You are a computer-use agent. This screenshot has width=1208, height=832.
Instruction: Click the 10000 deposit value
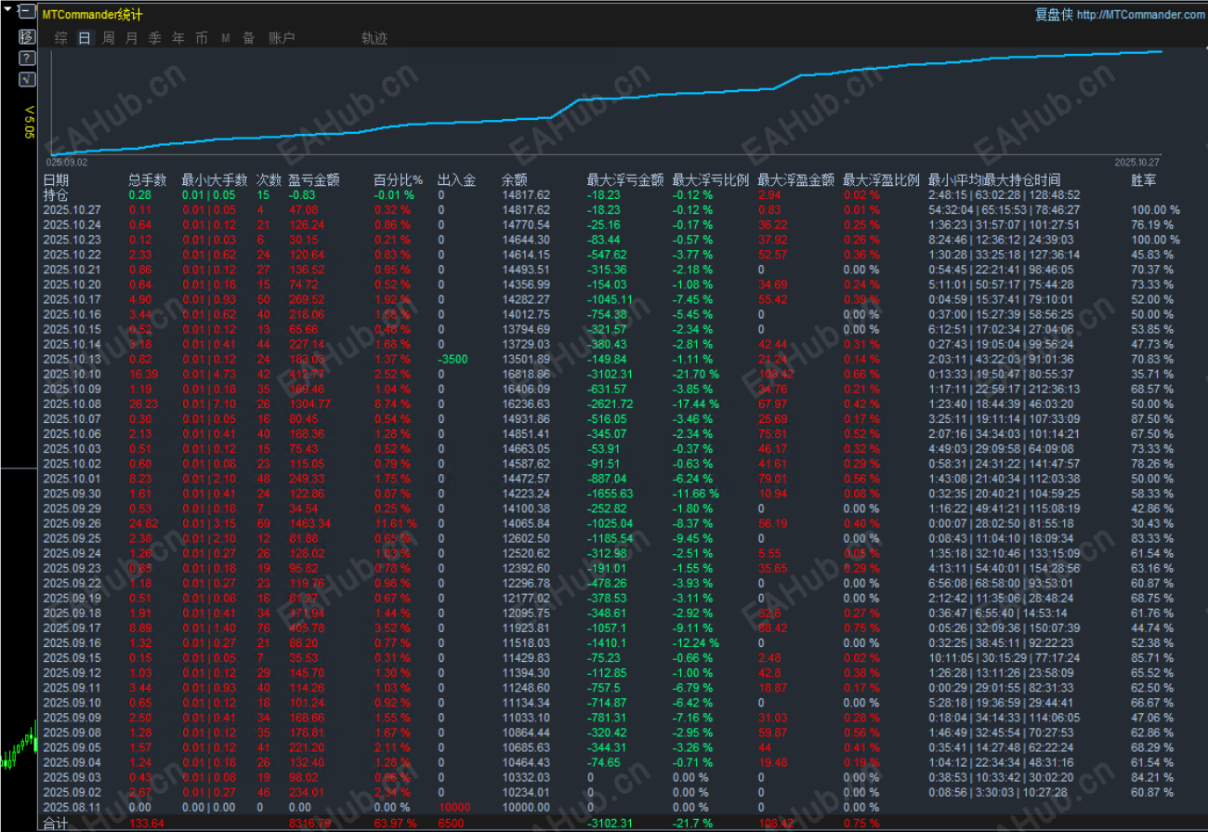click(x=454, y=807)
